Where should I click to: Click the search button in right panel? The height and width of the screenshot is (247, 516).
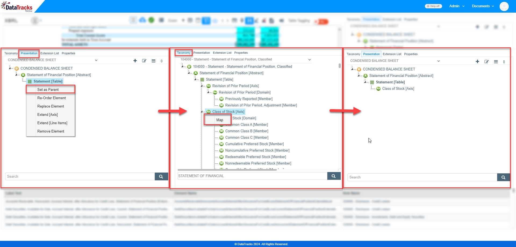504,177
